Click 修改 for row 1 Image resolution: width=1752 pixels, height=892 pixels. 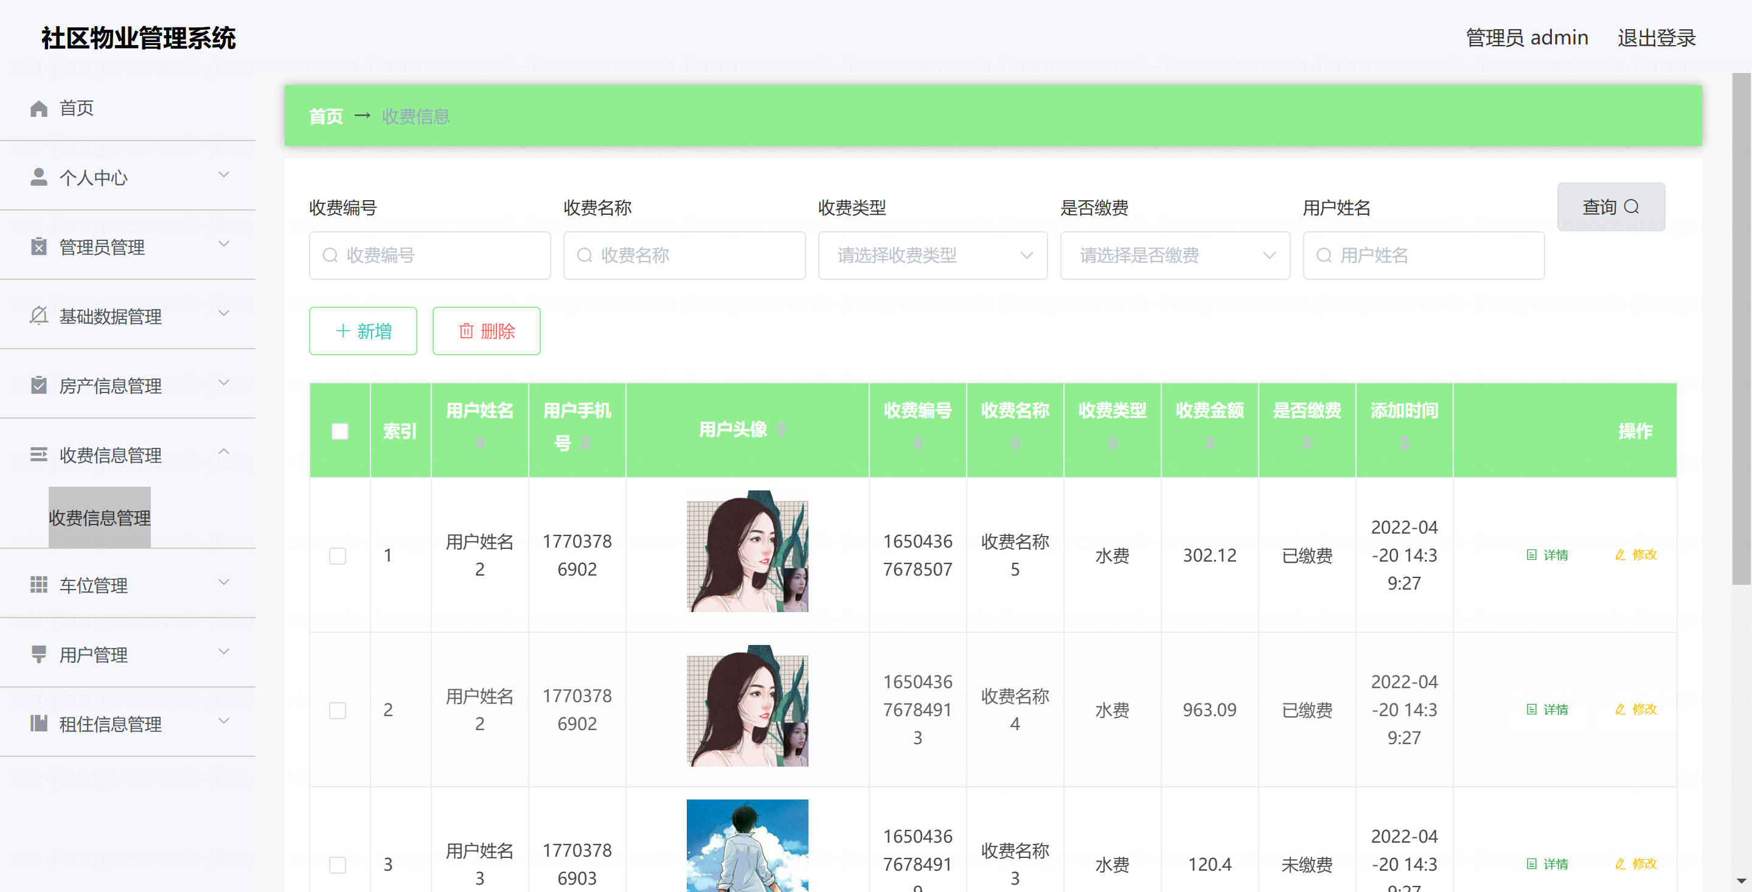tap(1636, 554)
